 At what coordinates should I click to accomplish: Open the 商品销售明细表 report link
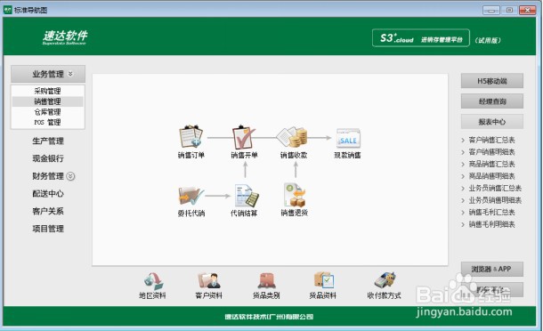[491, 176]
